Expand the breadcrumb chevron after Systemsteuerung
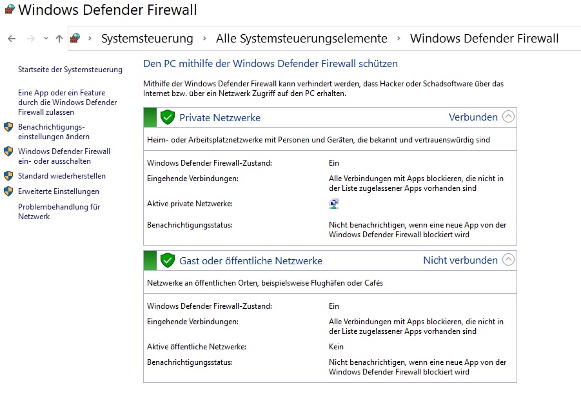The image size is (581, 419). (204, 39)
